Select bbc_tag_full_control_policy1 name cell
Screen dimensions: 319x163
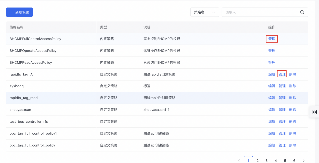click(x=33, y=133)
